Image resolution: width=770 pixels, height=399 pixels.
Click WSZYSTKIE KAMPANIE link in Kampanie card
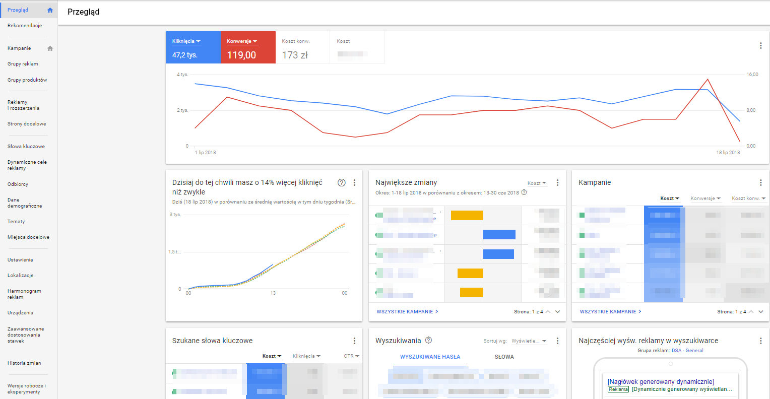(610, 312)
